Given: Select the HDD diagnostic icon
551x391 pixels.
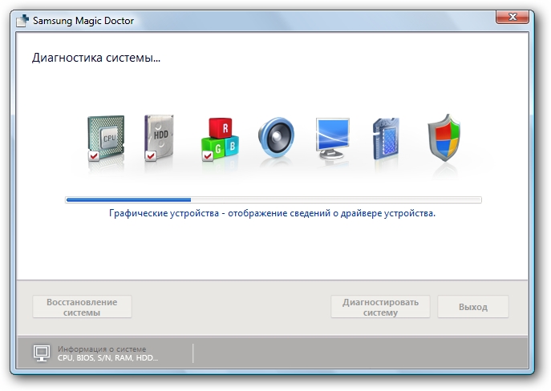Looking at the screenshot, I should pos(159,138).
